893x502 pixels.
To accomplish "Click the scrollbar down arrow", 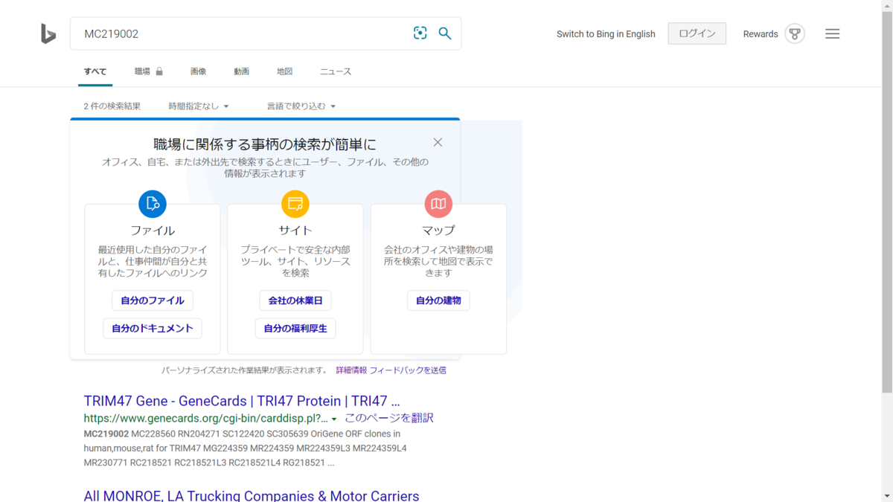I will [x=887, y=496].
